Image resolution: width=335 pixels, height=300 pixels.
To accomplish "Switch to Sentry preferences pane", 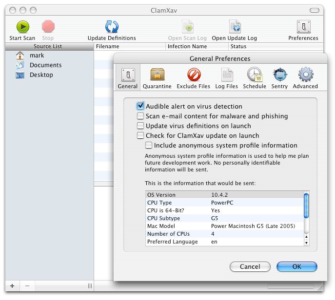I will 279,75.
